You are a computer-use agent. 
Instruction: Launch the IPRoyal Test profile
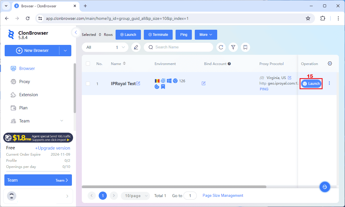point(311,84)
